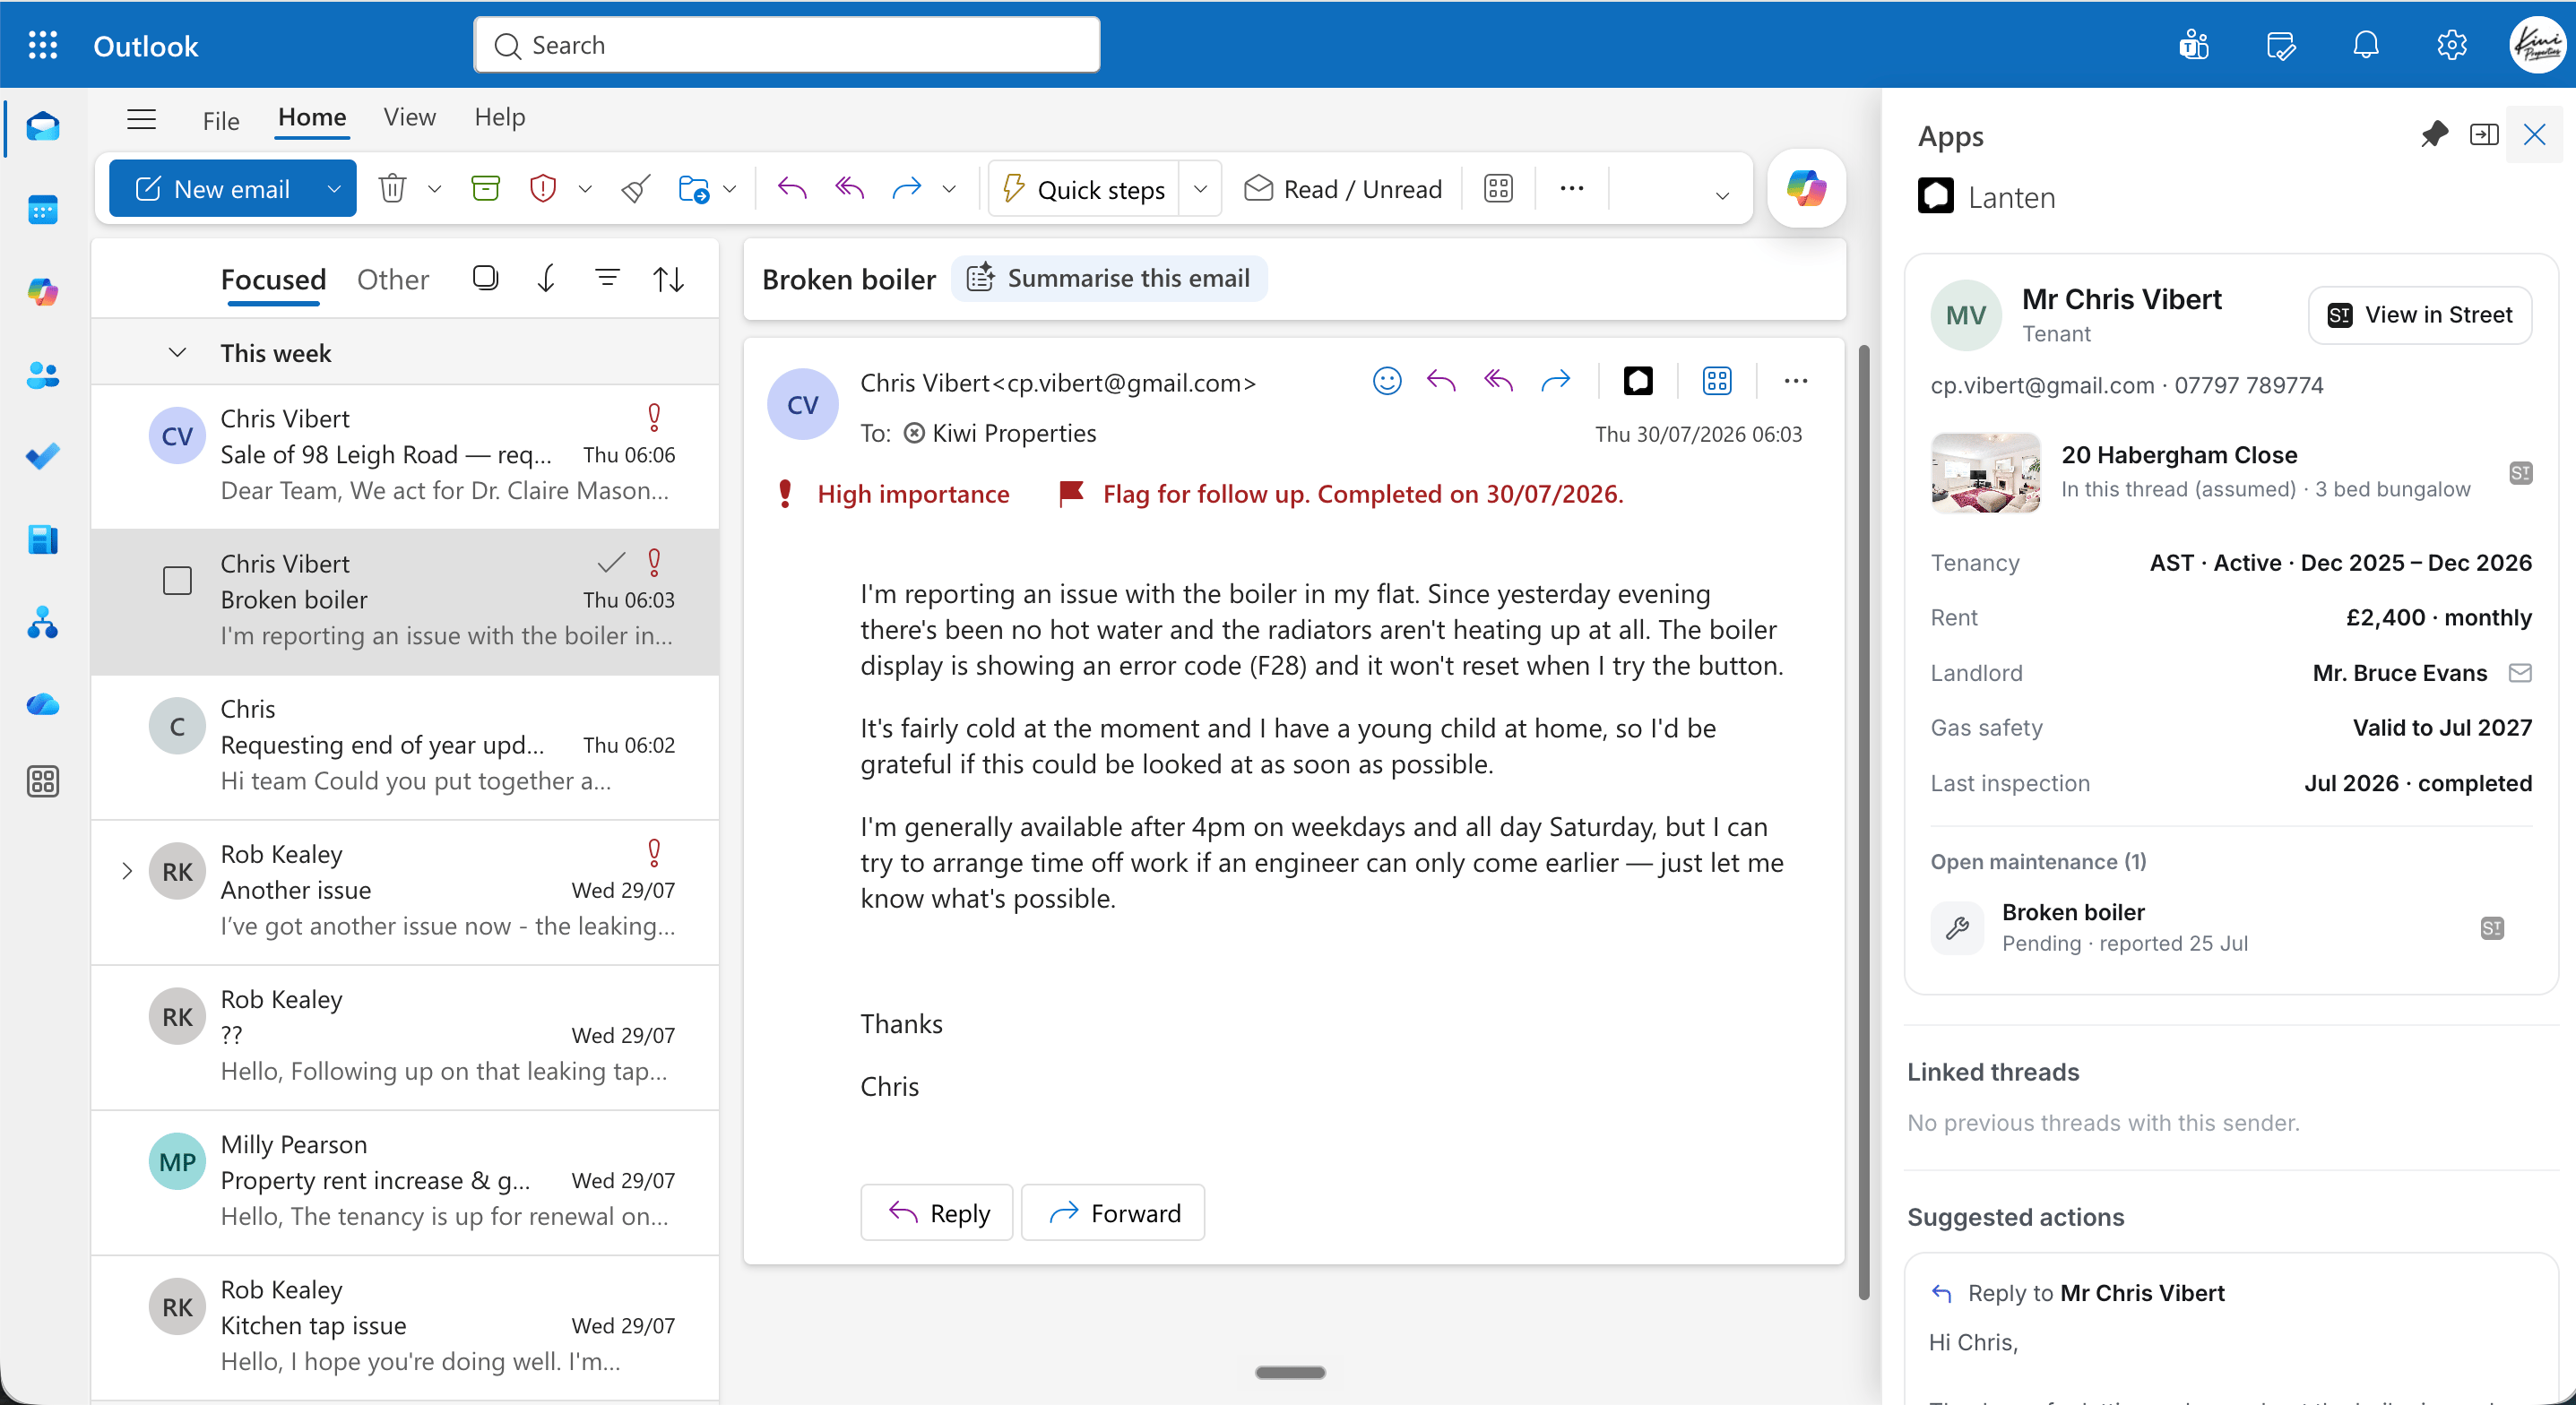Open the New email dropdown arrow
The width and height of the screenshot is (2576, 1405).
(334, 189)
